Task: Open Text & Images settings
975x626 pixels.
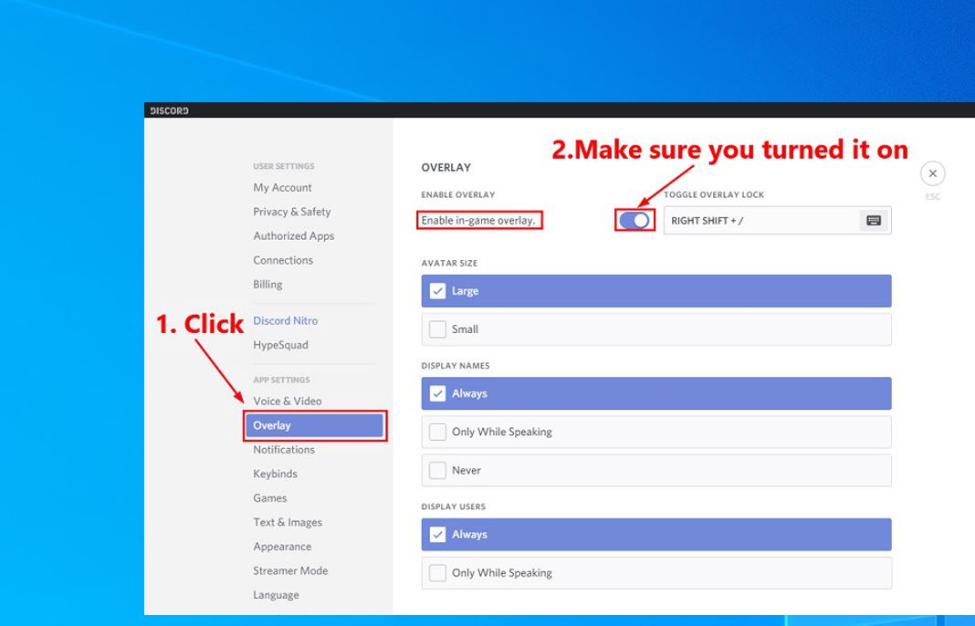Action: tap(288, 522)
